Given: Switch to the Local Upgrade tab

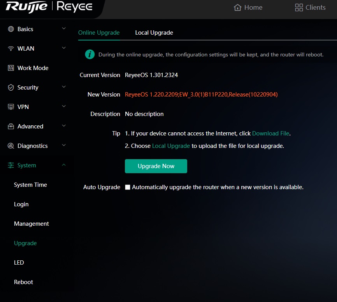Looking at the screenshot, I should pos(154,33).
